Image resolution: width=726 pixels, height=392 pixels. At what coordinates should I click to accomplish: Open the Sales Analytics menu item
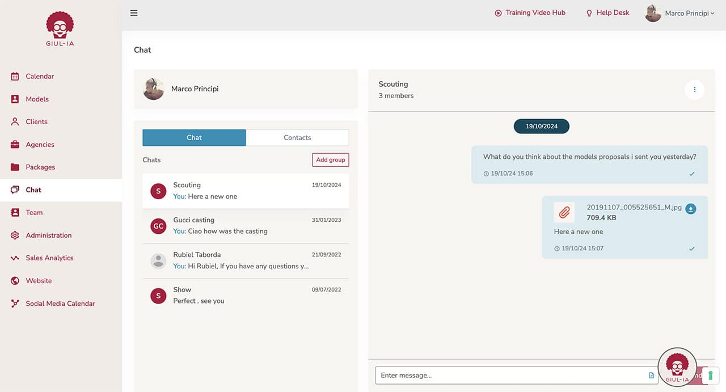(x=61, y=258)
